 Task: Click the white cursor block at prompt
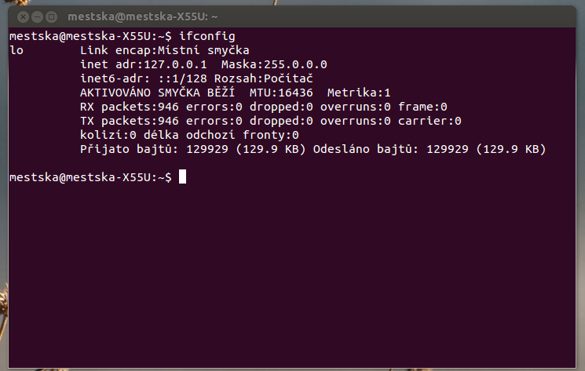pyautogui.click(x=182, y=176)
